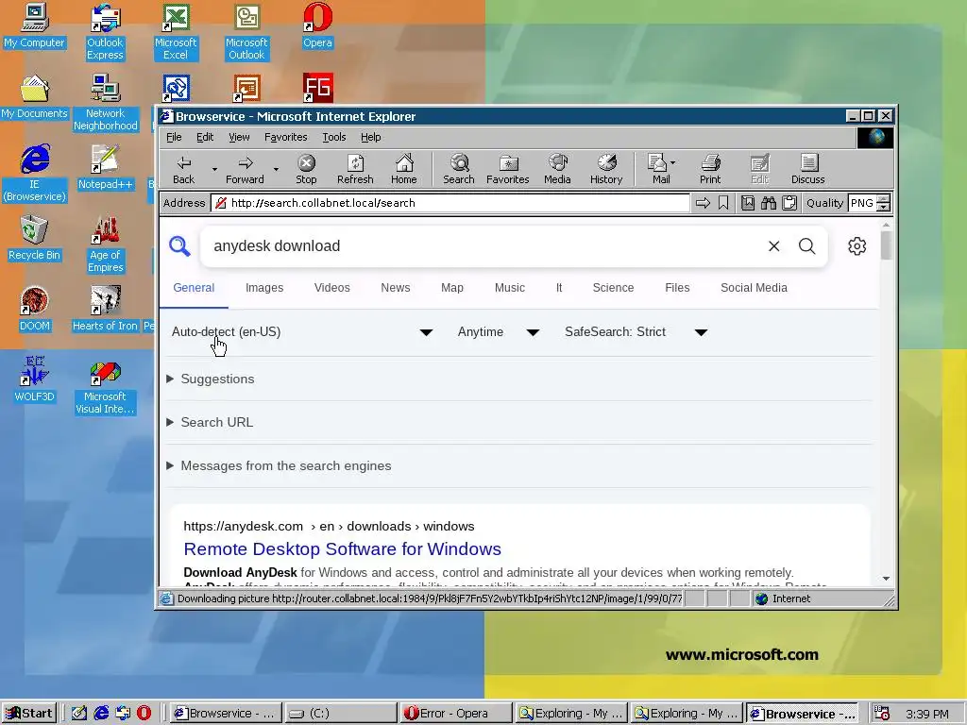The height and width of the screenshot is (725, 967).
Task: Open the Mail button dropdown arrow
Action: tap(672, 162)
